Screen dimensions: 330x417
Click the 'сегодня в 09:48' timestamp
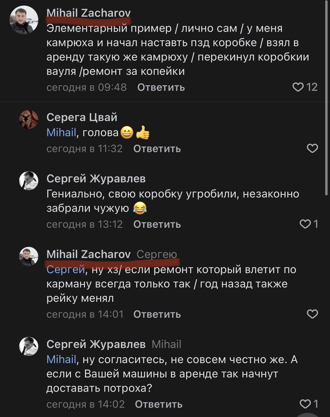click(87, 87)
